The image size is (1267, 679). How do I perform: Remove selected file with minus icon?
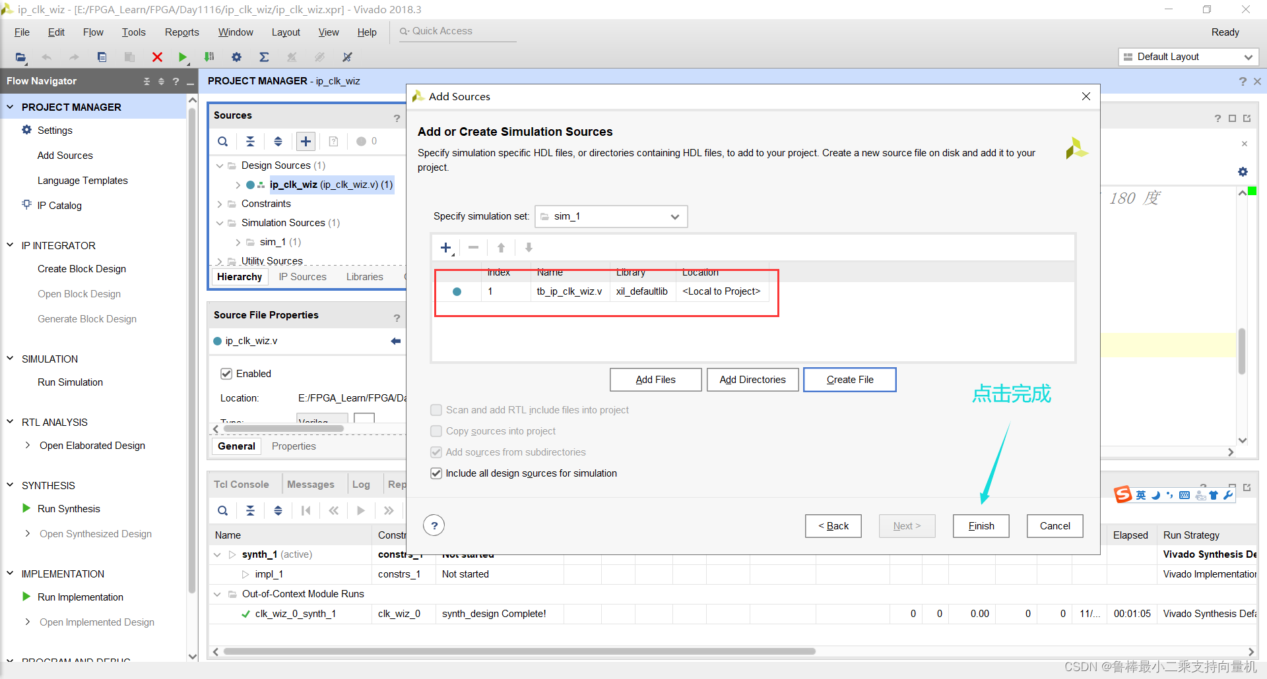tap(473, 248)
